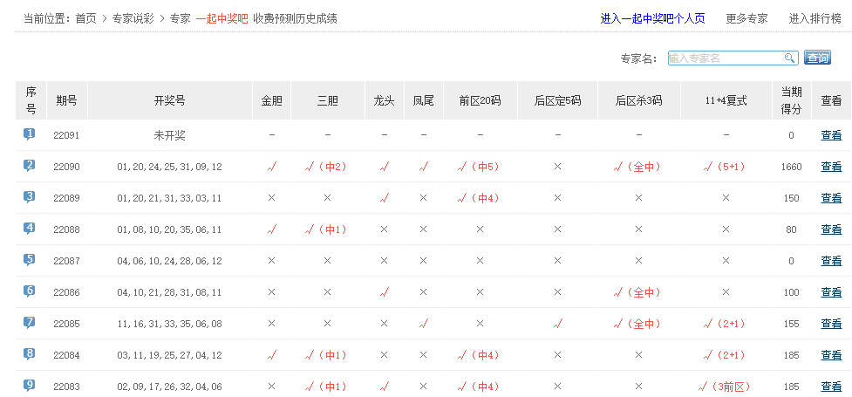Open the 更多专家 link
Viewport: 852px width, 397px height.
(x=746, y=18)
